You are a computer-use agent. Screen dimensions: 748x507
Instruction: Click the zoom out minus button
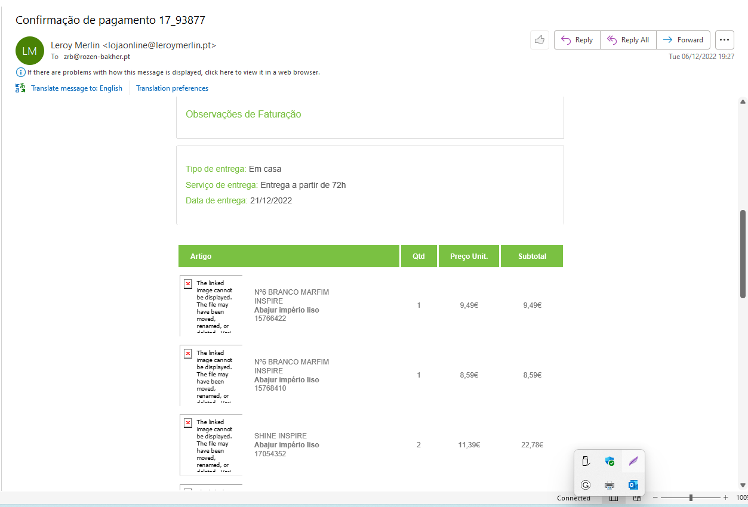pos(655,497)
